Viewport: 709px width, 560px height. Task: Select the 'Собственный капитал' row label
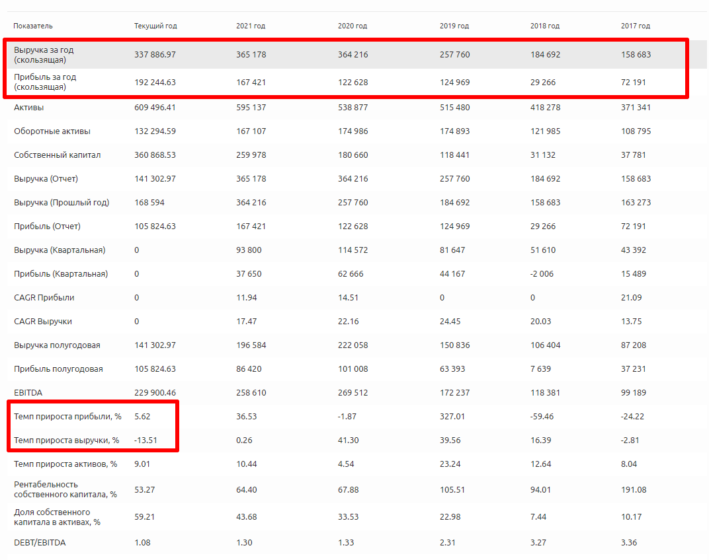click(x=58, y=155)
